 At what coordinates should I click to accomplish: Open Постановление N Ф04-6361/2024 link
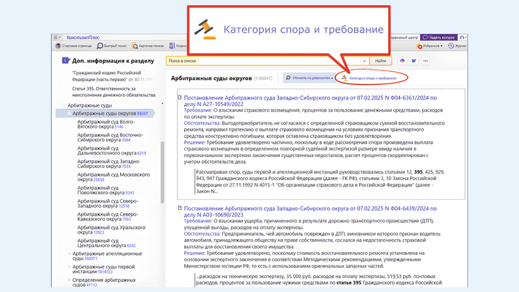[310, 101]
